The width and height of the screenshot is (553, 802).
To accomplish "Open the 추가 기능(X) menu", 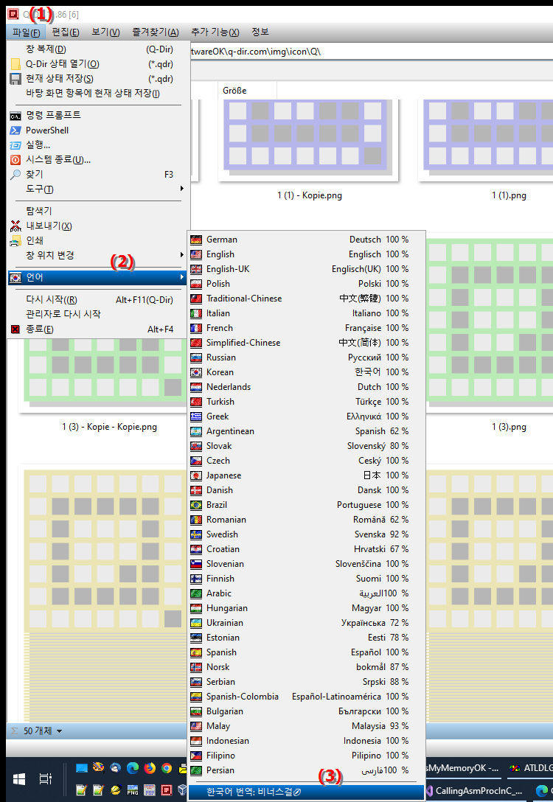I will pyautogui.click(x=215, y=32).
